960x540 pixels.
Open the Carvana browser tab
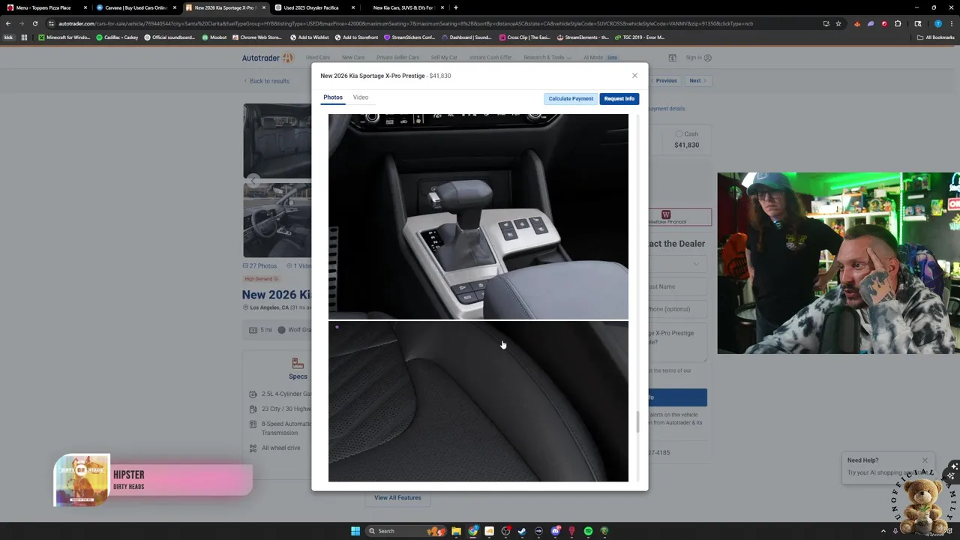pos(136,7)
